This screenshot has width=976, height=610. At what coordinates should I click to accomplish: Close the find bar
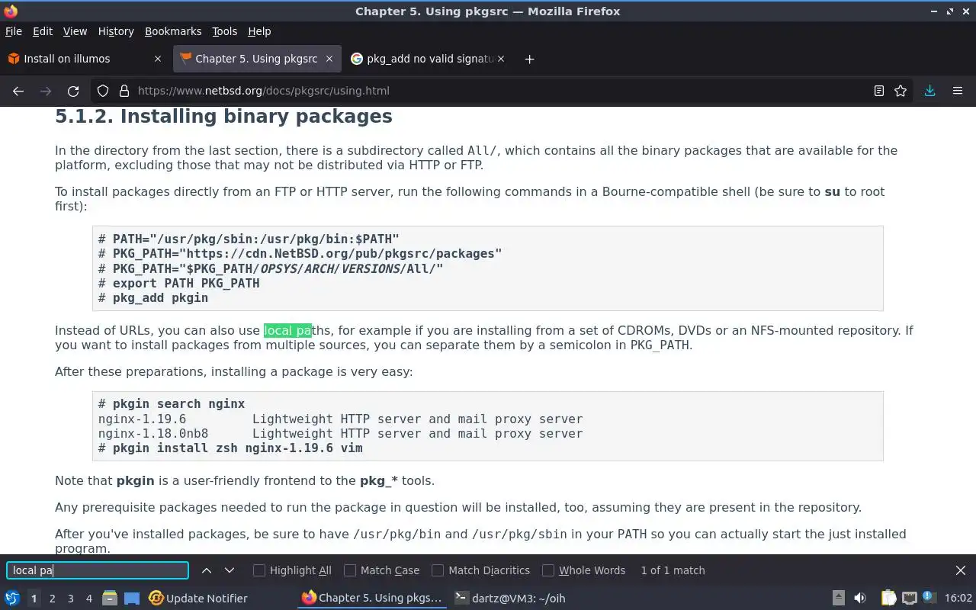pyautogui.click(x=961, y=570)
